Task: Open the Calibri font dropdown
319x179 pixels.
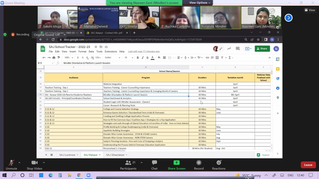Action: (112, 57)
